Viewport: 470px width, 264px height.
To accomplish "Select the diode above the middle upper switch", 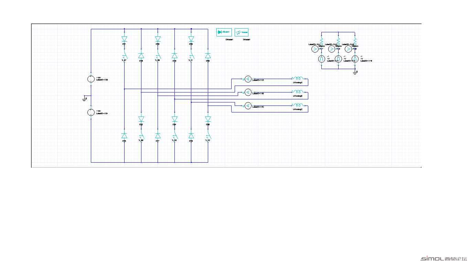I will [158, 39].
